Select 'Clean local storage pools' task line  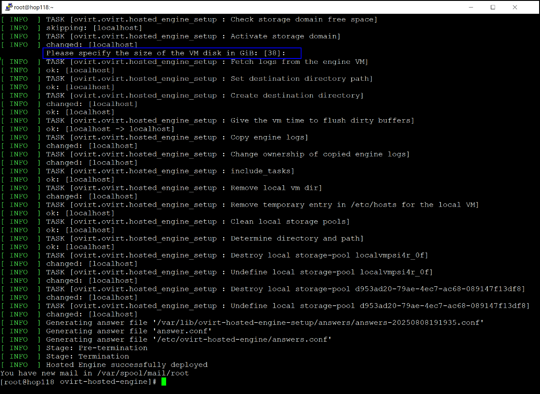coord(175,222)
